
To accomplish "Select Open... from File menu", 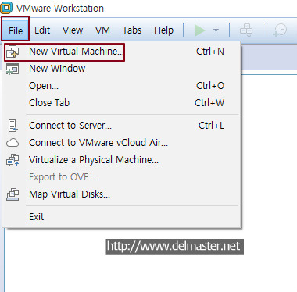I will click(121, 86).
